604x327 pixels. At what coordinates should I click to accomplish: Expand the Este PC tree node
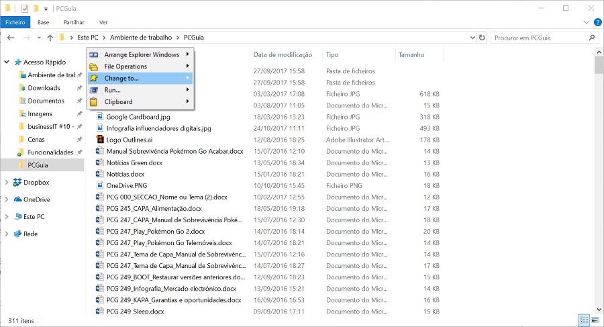[x=7, y=217]
